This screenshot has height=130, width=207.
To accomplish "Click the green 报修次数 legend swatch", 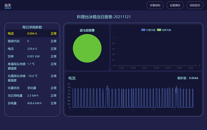I will [159, 30].
